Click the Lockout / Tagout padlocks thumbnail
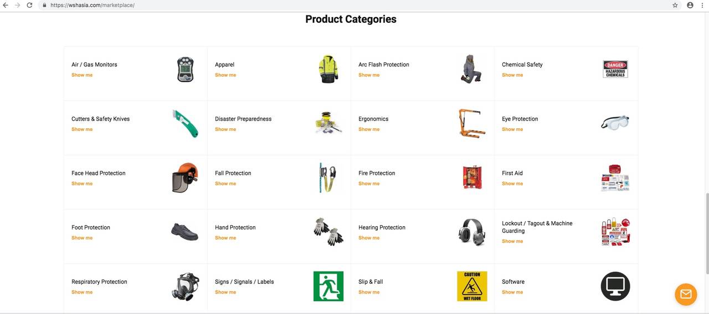709x314 pixels. point(615,232)
